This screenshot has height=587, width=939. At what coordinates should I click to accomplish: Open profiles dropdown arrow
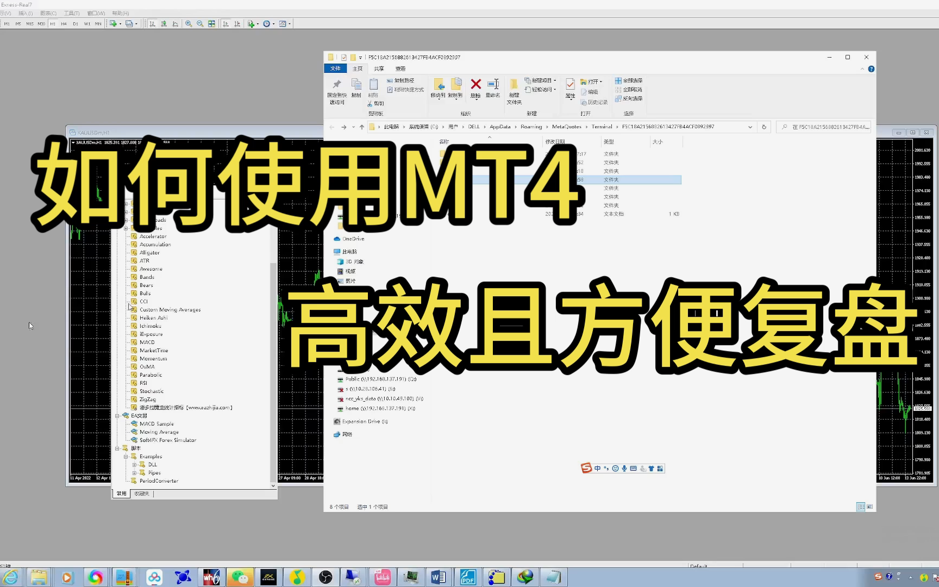point(136,24)
